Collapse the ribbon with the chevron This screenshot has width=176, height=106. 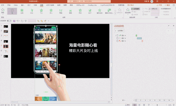click(175, 18)
